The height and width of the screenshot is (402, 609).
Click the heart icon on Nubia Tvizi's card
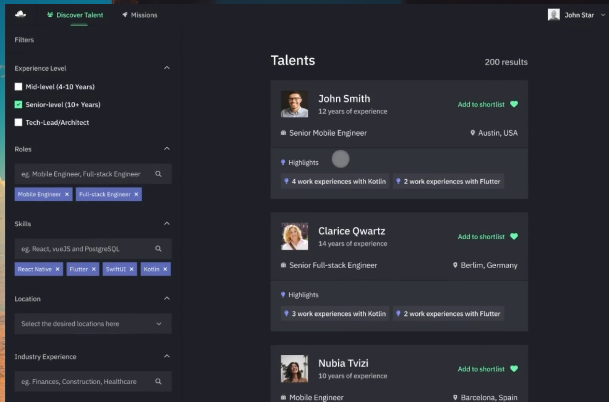point(514,369)
